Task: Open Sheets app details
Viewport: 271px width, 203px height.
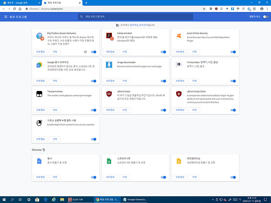Action: pyautogui.click(x=110, y=177)
